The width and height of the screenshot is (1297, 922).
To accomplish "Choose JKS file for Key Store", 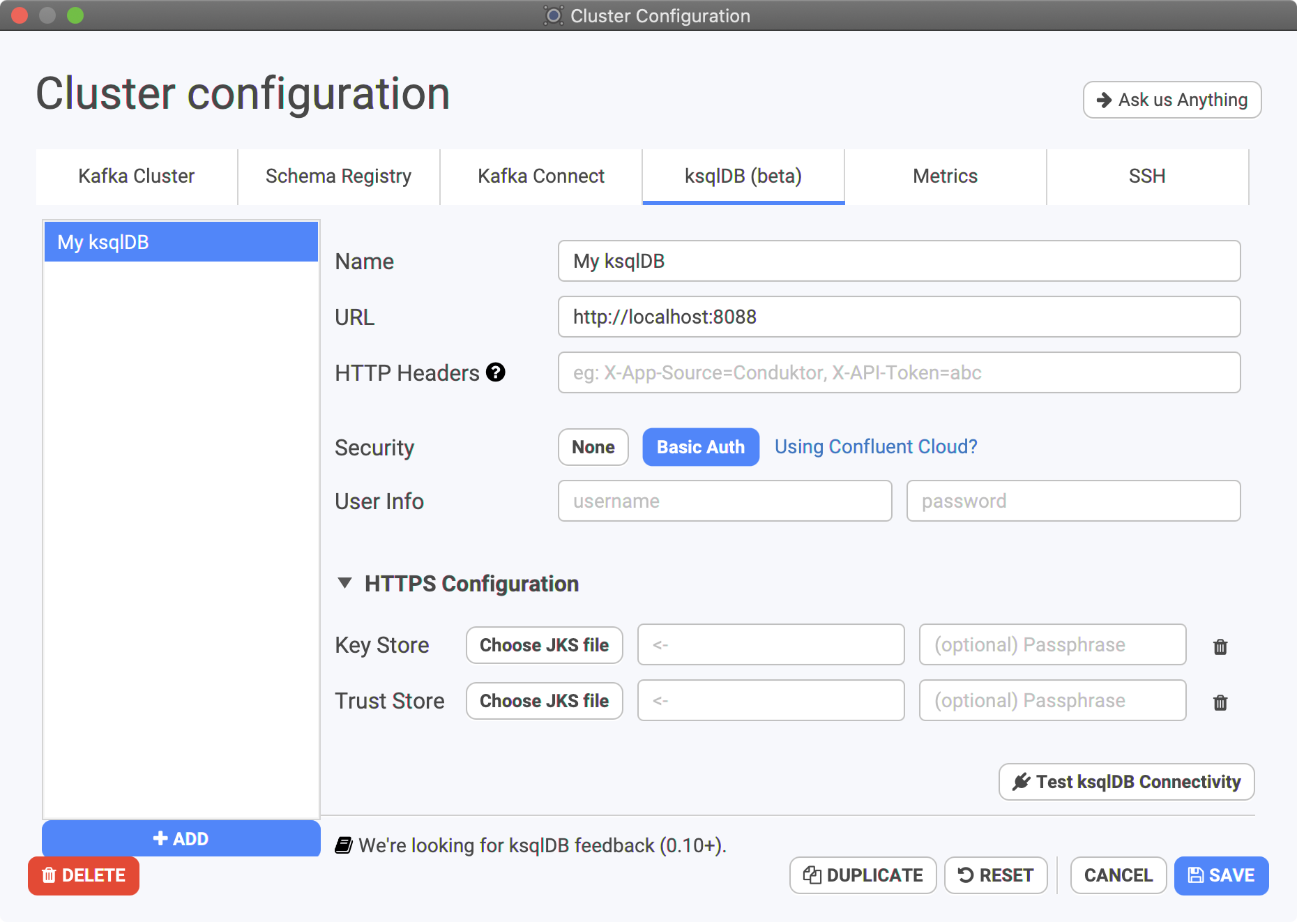I will tap(545, 645).
